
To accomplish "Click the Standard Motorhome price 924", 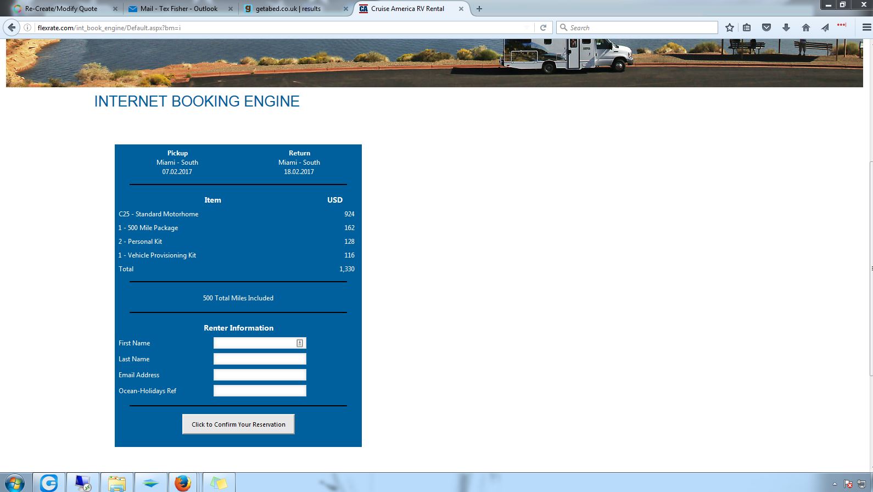I will (x=349, y=214).
